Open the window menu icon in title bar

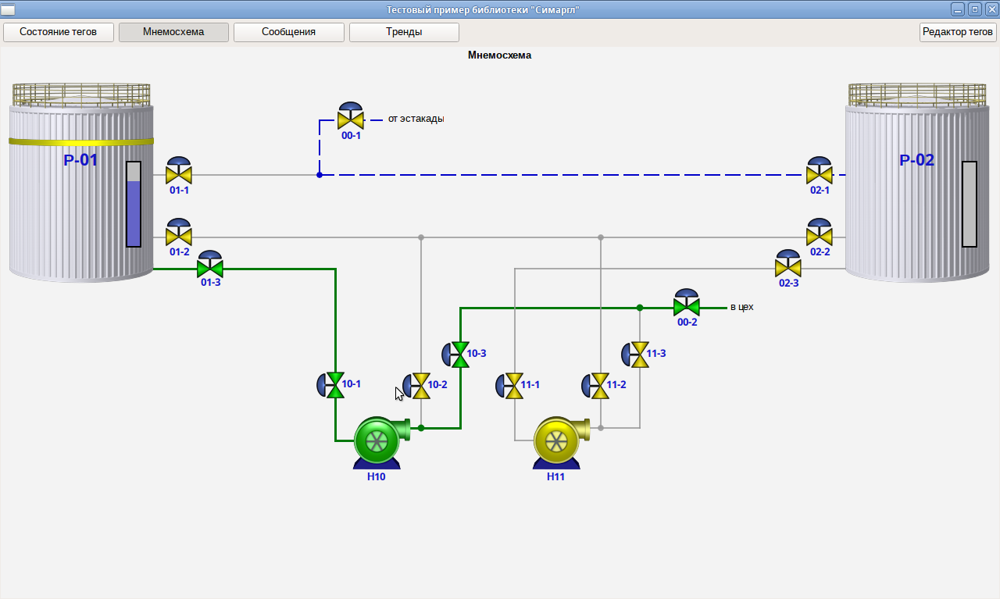[8, 9]
